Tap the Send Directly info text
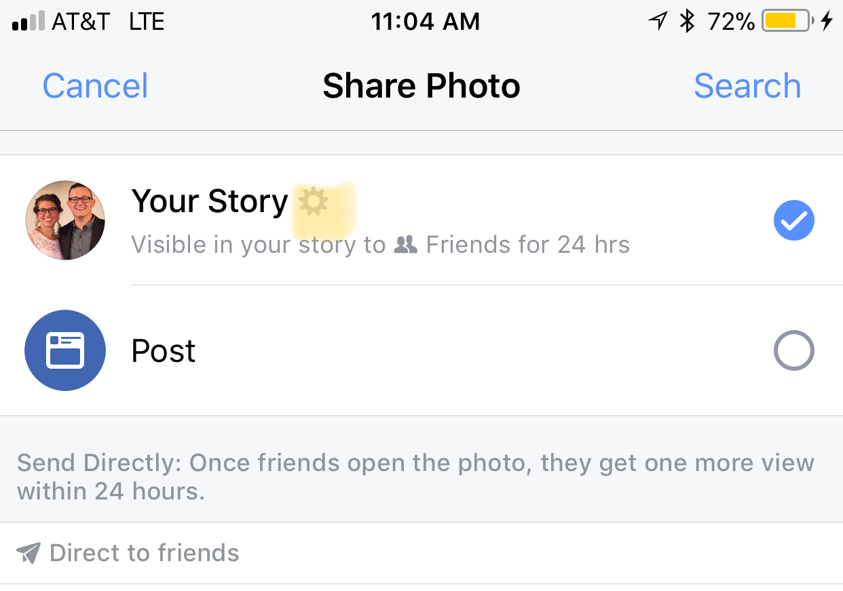This screenshot has width=843, height=591. [x=414, y=476]
